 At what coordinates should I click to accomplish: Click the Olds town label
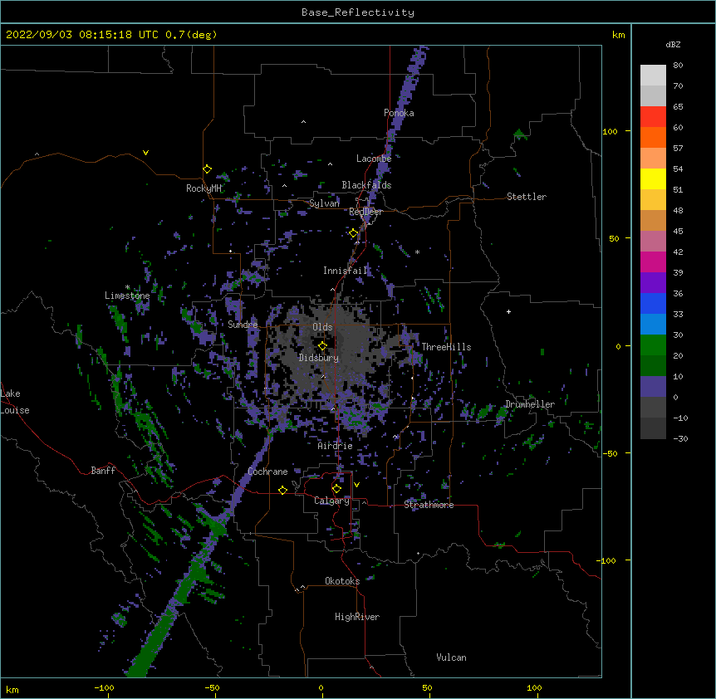(x=322, y=327)
